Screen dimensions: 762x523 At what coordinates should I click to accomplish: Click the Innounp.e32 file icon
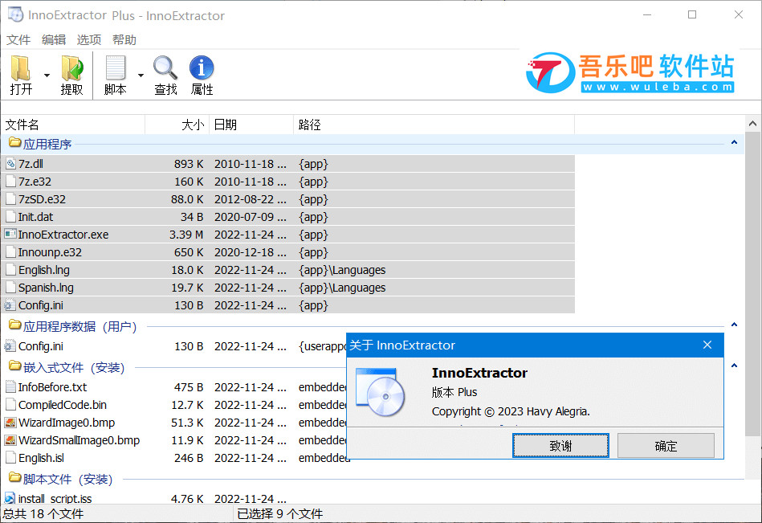[10, 252]
